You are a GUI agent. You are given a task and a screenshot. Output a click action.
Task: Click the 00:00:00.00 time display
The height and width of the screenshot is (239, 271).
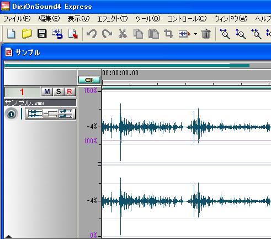(x=120, y=73)
